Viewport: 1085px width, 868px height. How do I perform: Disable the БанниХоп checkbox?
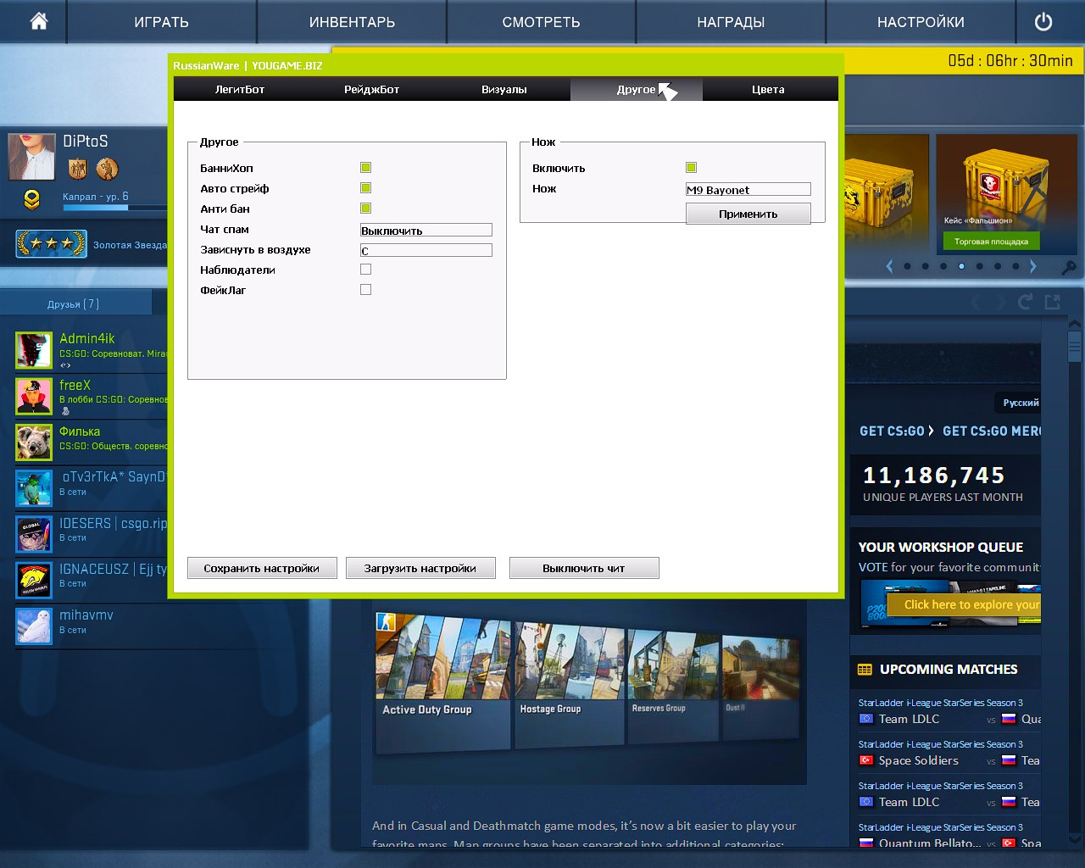coord(365,168)
